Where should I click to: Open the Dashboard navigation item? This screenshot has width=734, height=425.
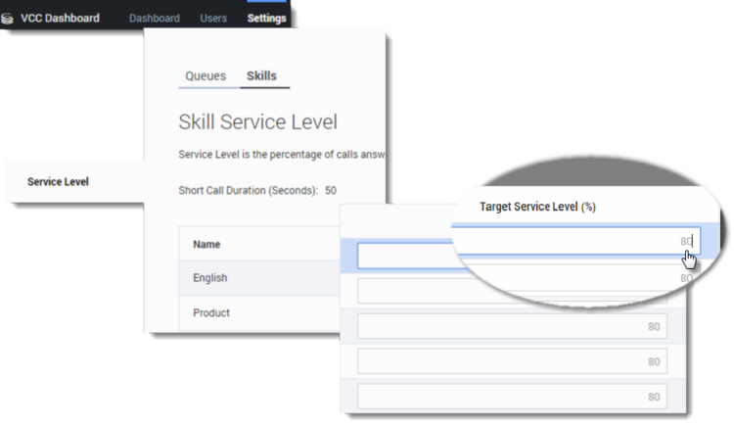click(x=155, y=19)
